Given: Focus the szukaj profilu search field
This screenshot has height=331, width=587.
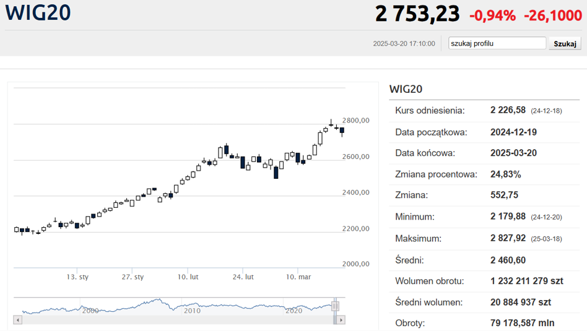Looking at the screenshot, I should click(x=497, y=43).
